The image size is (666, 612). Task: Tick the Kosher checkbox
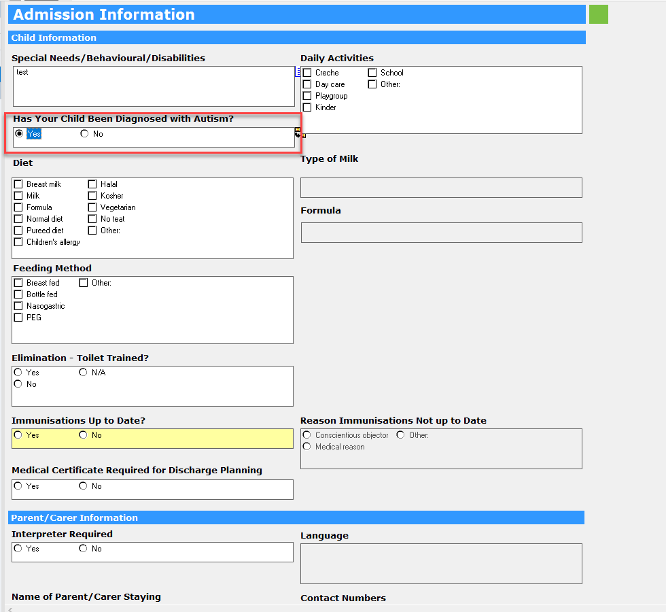tap(92, 196)
